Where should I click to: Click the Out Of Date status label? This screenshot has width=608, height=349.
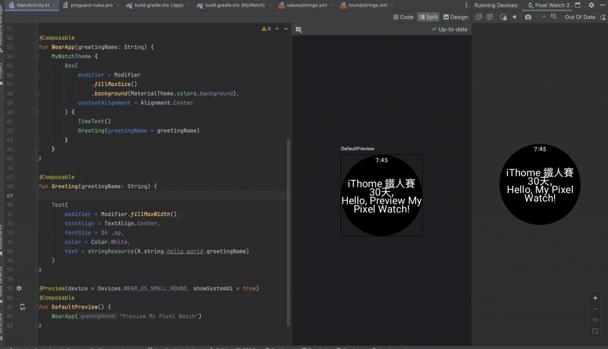(579, 17)
